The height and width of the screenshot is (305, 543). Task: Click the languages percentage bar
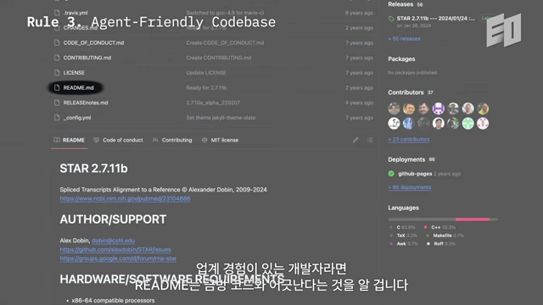tap(443, 219)
